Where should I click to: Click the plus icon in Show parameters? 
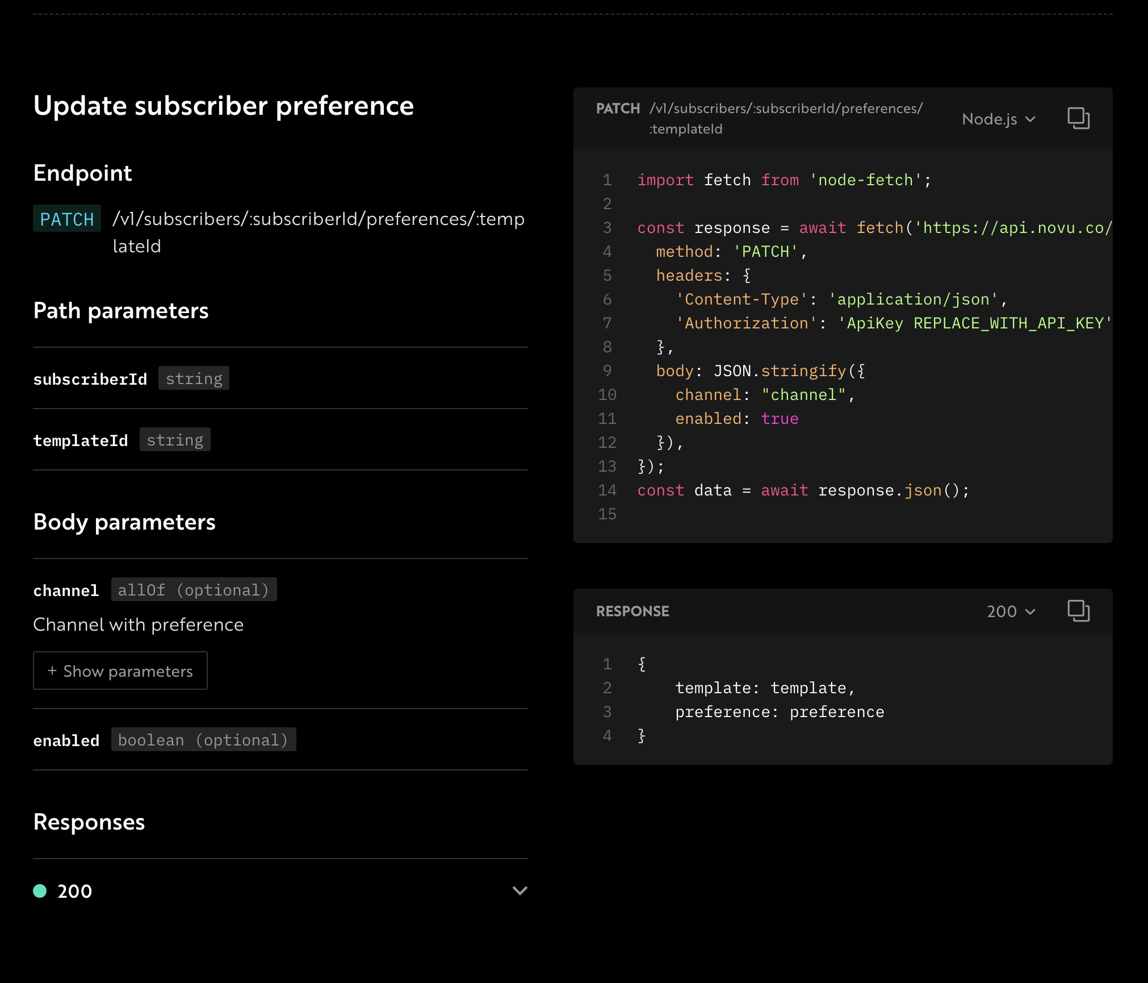click(x=52, y=671)
